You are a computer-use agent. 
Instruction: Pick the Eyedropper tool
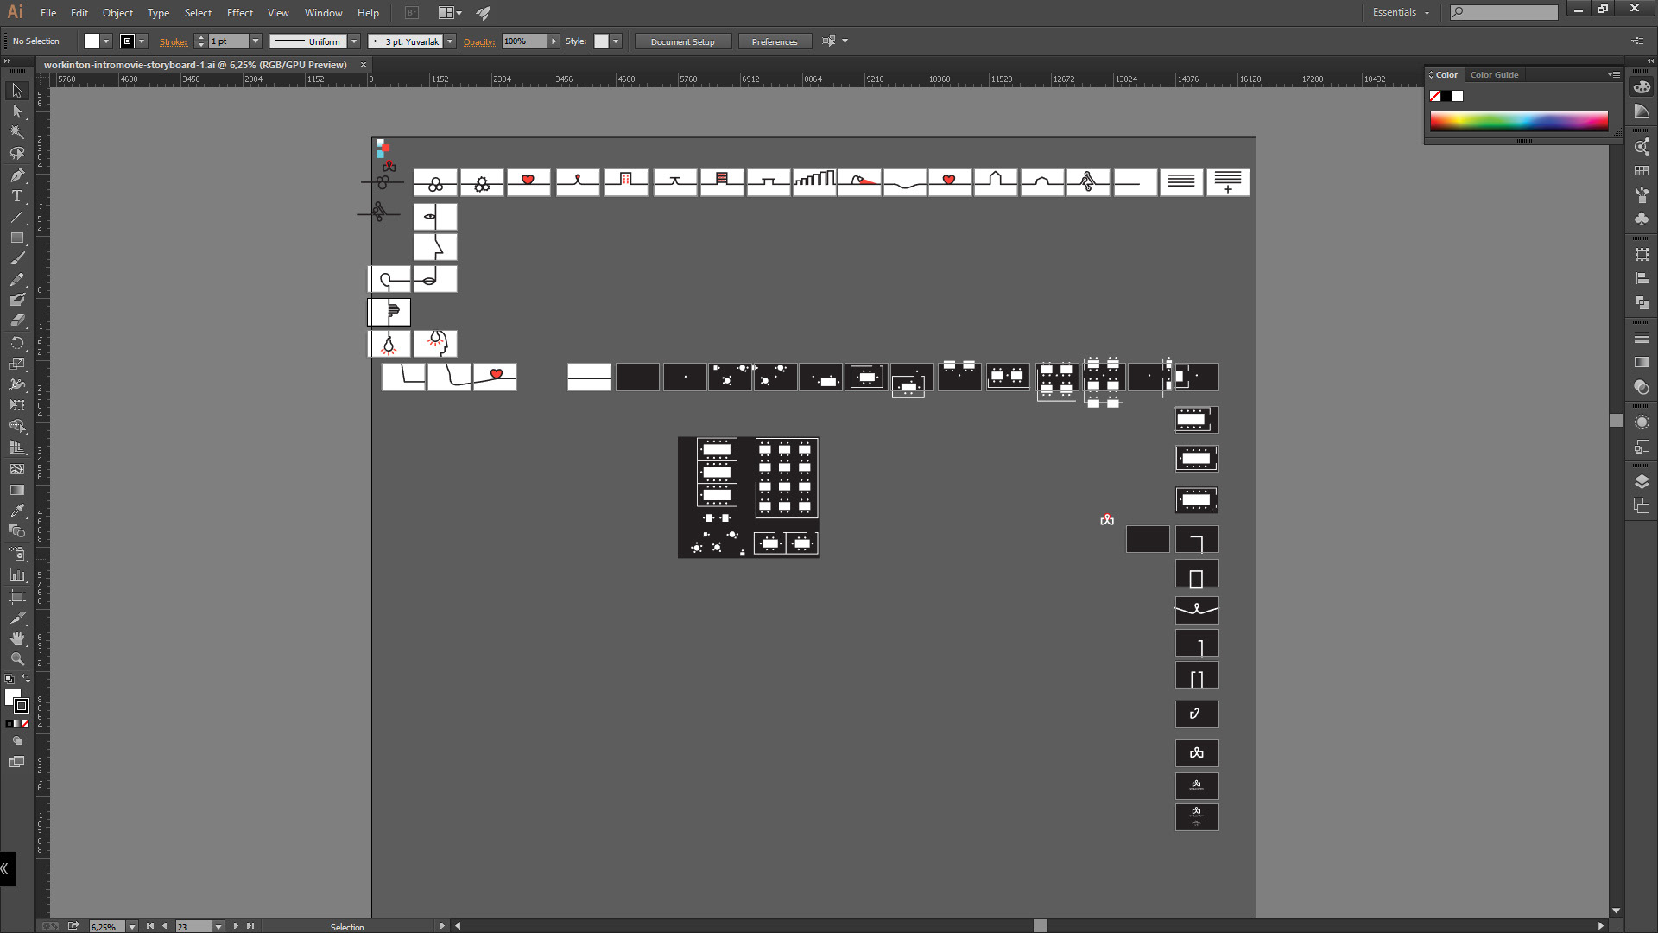pyautogui.click(x=16, y=511)
